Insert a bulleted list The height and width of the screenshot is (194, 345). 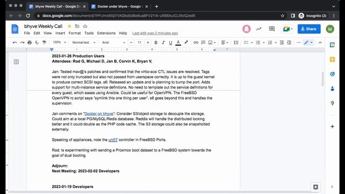point(258,43)
